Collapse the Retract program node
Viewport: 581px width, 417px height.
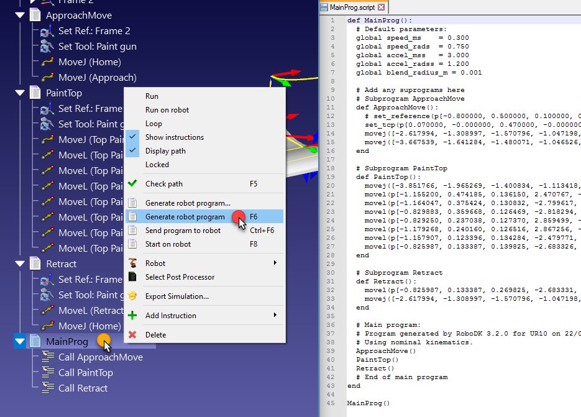click(19, 264)
